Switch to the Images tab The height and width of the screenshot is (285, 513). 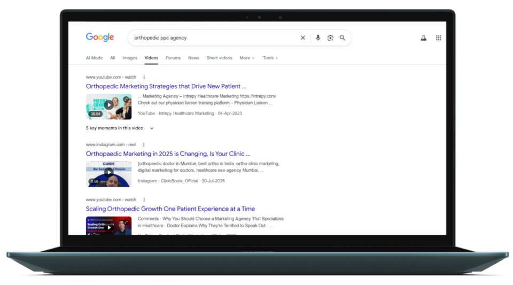(130, 58)
